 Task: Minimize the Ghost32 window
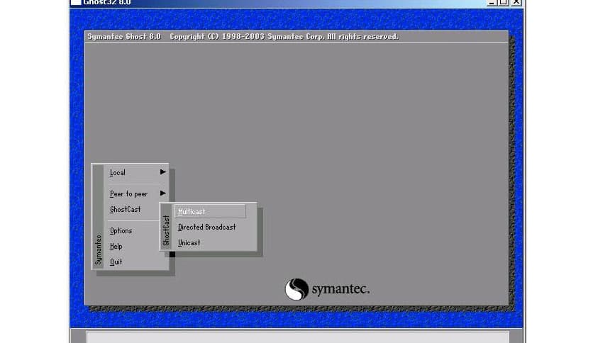click(492, 2)
